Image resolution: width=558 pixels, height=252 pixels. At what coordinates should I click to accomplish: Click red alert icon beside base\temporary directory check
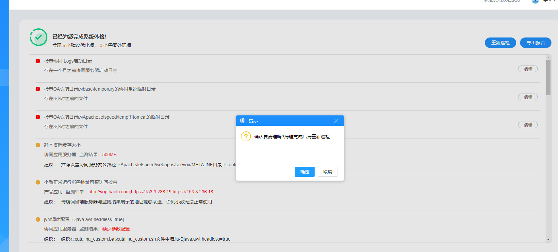click(x=38, y=89)
